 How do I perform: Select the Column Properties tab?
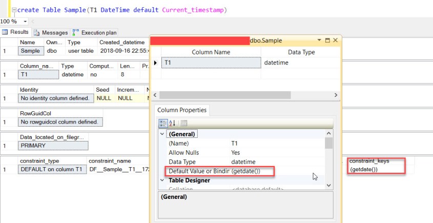tap(182, 110)
